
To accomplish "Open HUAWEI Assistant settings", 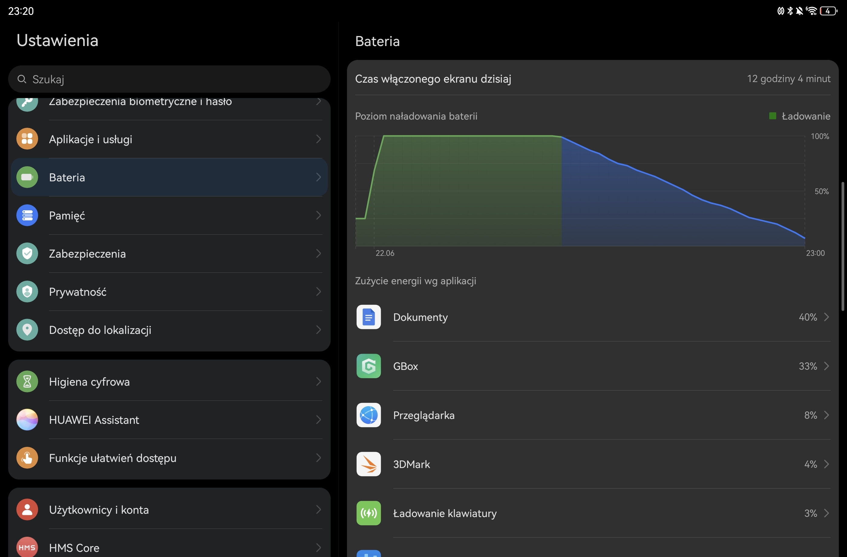I will click(169, 420).
